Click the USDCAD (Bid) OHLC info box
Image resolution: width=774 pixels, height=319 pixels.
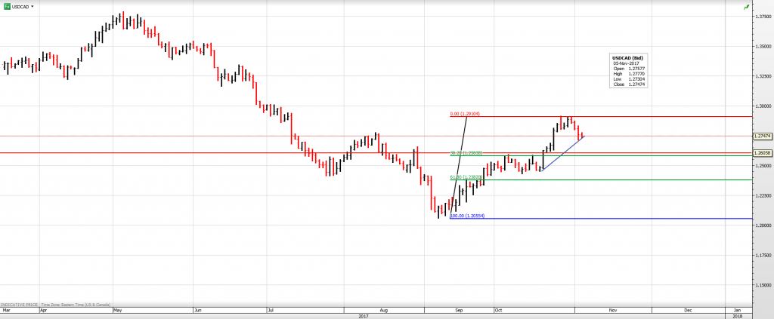click(x=629, y=71)
